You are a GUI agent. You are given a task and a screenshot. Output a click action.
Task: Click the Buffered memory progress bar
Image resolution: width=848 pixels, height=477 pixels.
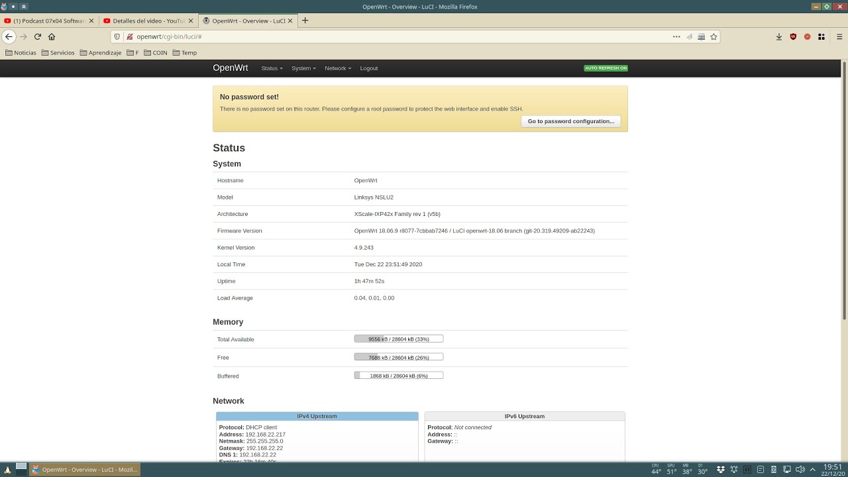point(399,376)
